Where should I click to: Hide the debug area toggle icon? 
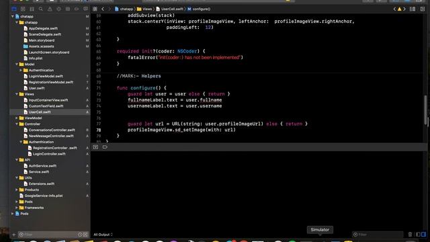[95, 147]
